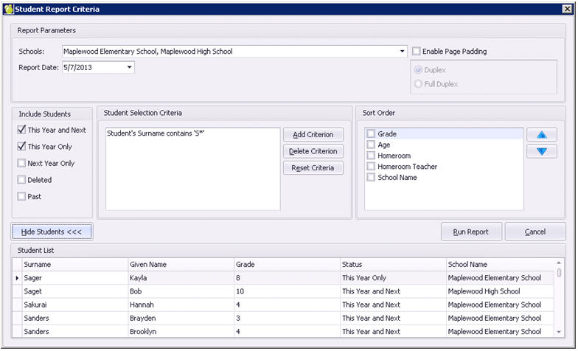578x351 pixels.
Task: Click the Reset Criteria button
Action: [313, 168]
